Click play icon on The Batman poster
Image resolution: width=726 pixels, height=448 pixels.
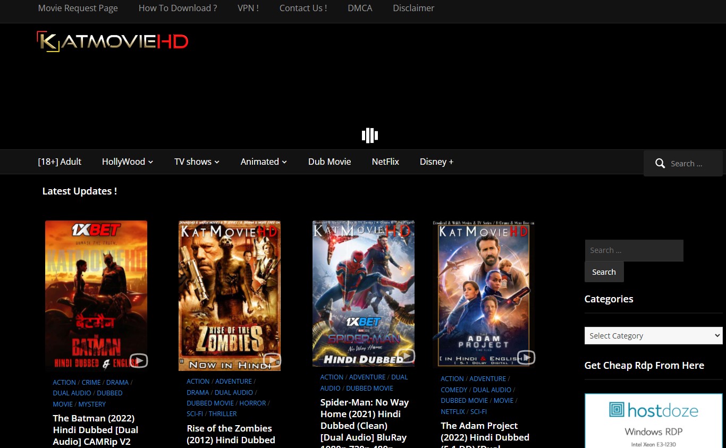point(139,361)
